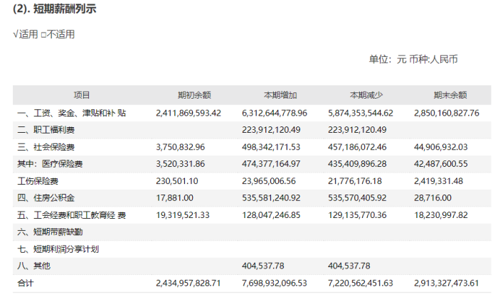Select the 期初余额 column header
The height and width of the screenshot is (294, 493).
click(x=194, y=95)
